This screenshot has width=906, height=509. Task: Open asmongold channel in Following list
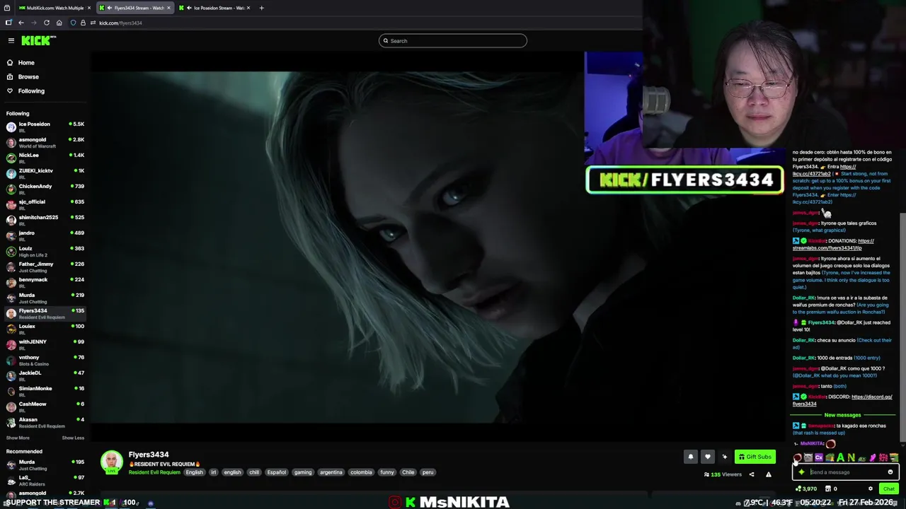coord(44,142)
